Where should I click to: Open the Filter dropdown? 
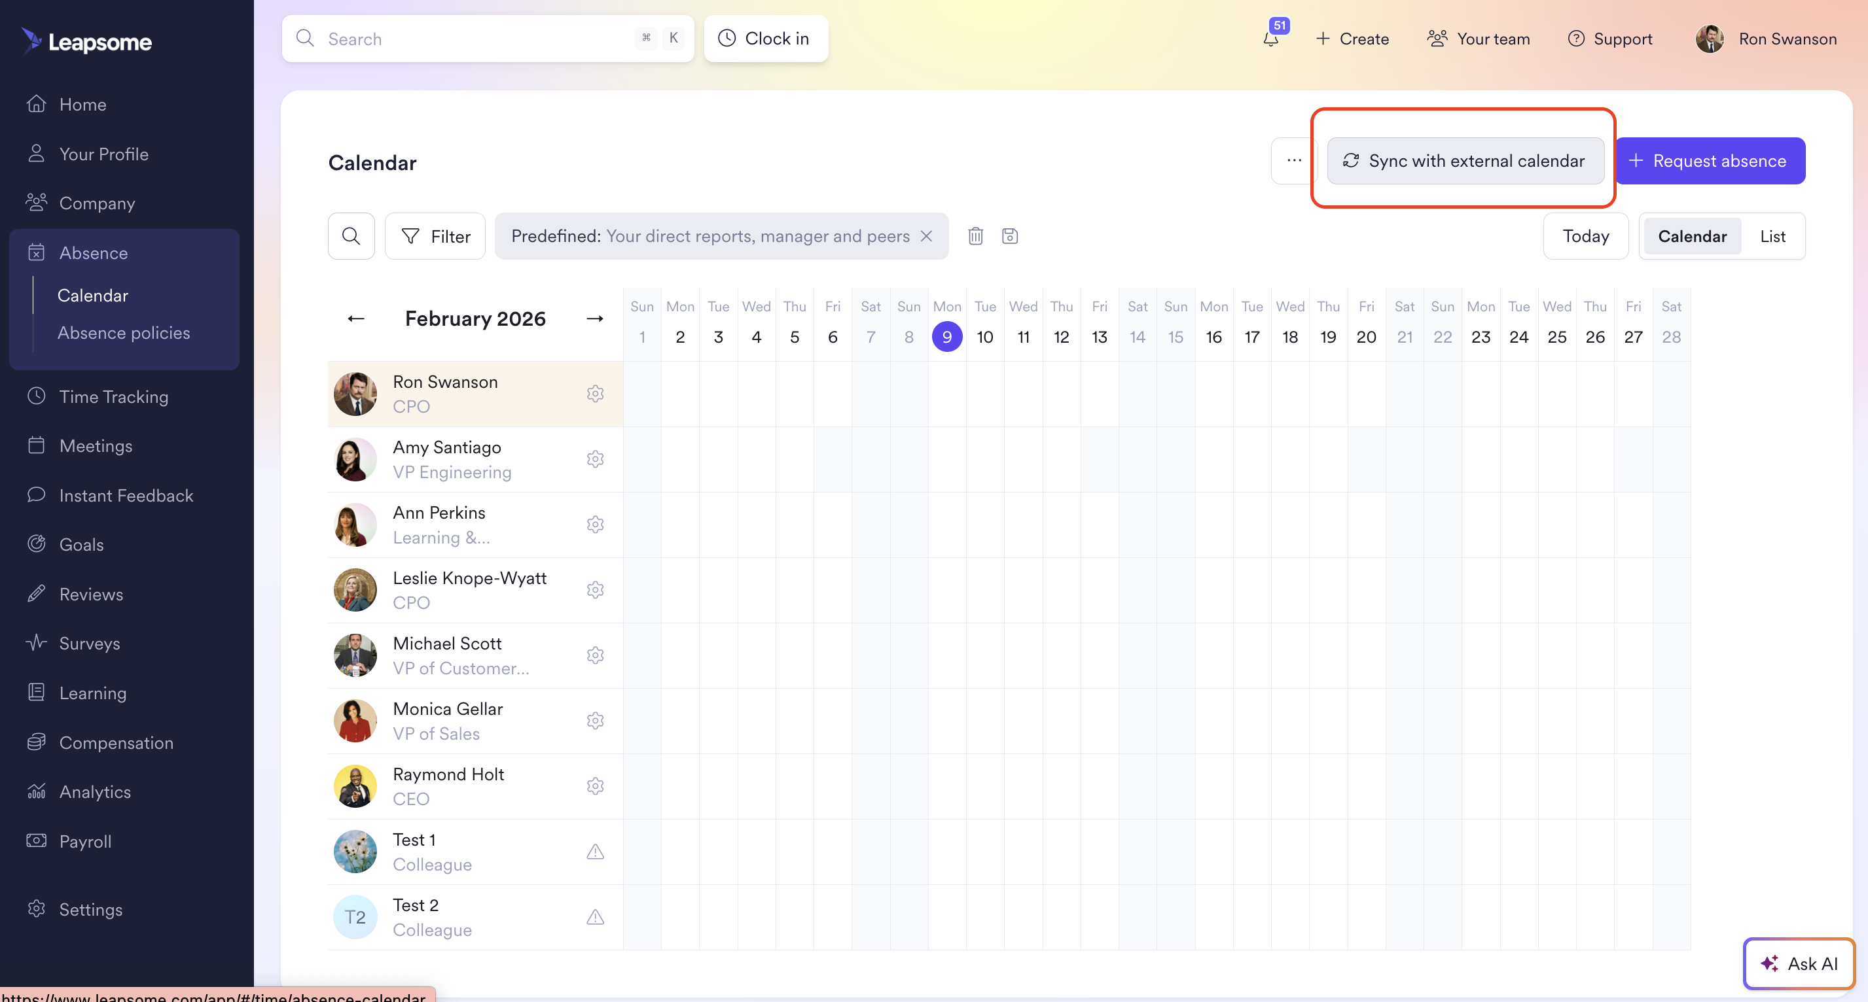click(435, 236)
